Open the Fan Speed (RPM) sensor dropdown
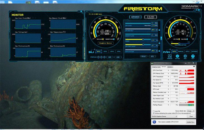204x130 pixels. pos(168,83)
